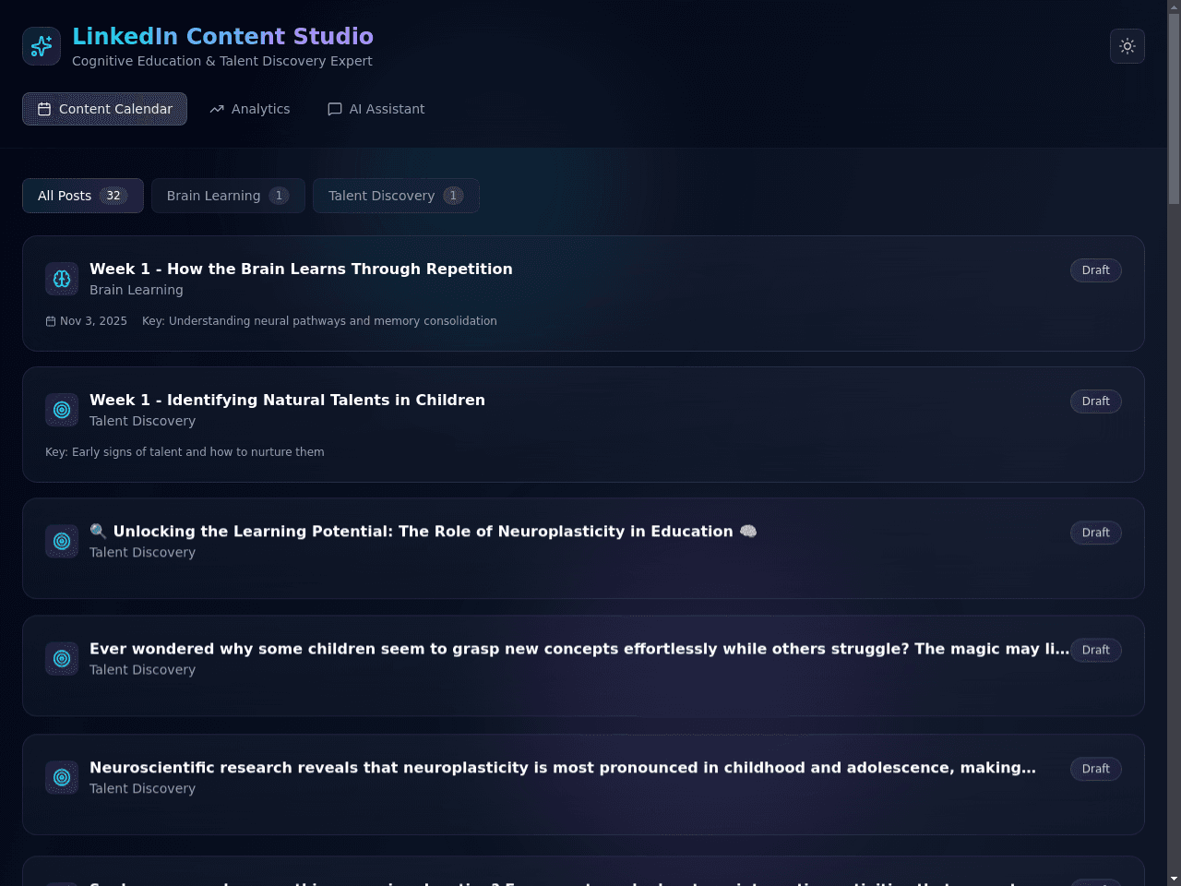The image size is (1181, 886).
Task: Click Talent Discovery label under the Neuroscientific research post
Action: coord(142,788)
